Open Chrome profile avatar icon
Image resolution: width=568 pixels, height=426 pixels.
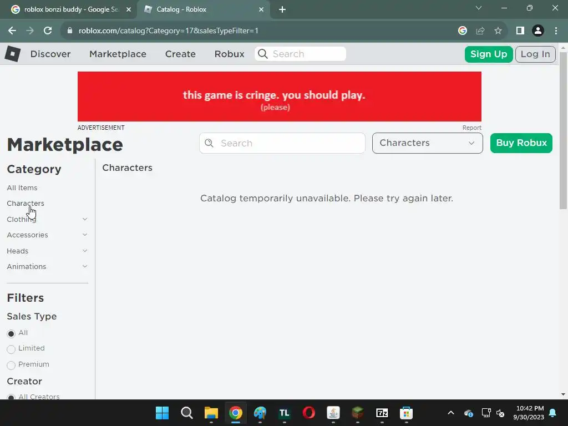[x=538, y=31]
